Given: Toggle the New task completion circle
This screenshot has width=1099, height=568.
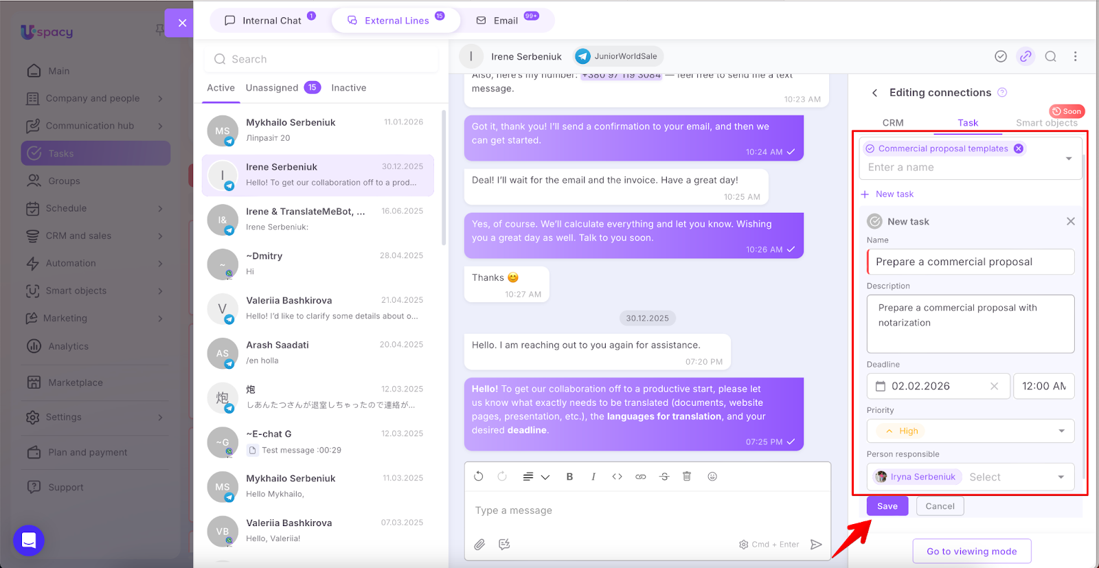Looking at the screenshot, I should 874,221.
